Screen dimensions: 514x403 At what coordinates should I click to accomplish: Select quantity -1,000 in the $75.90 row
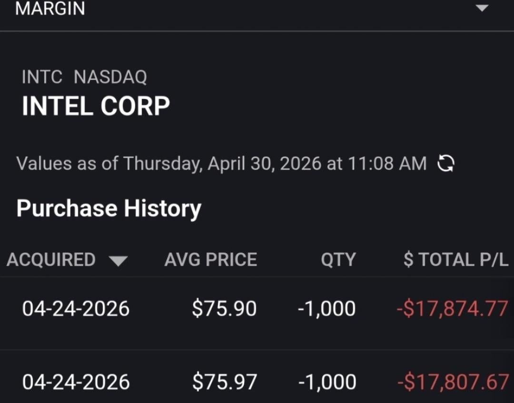tap(326, 309)
